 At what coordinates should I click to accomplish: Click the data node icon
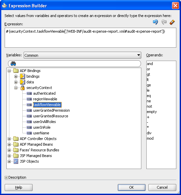23,82
